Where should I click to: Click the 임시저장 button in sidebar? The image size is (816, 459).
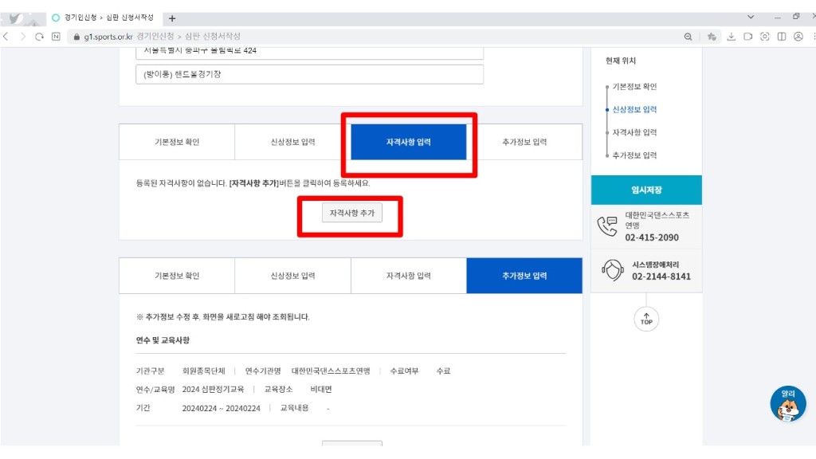pyautogui.click(x=646, y=190)
